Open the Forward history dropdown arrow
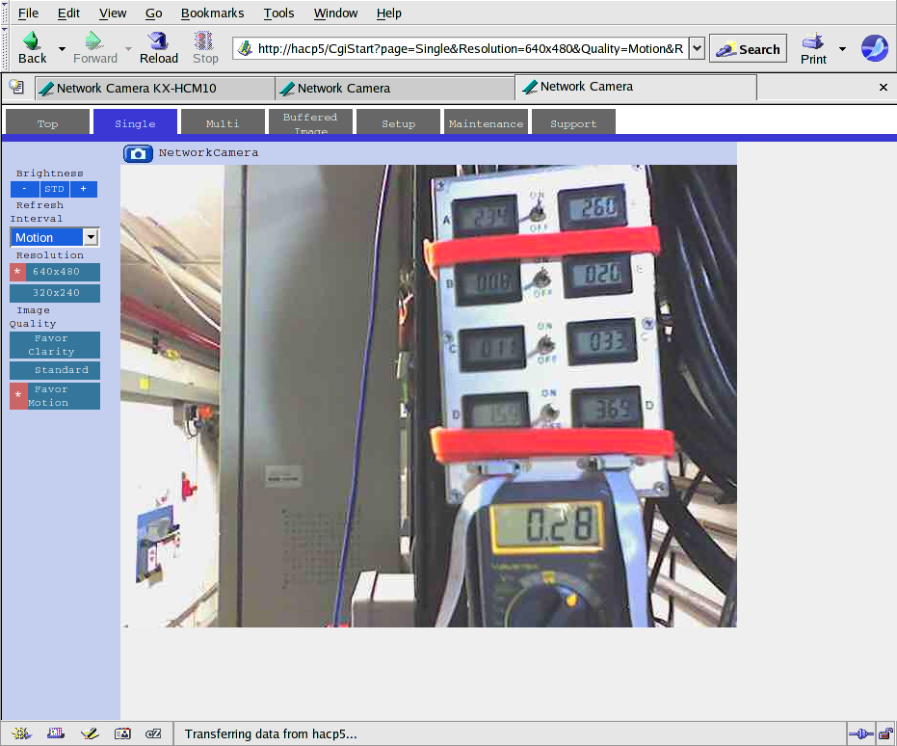This screenshot has height=746, width=897. (x=128, y=49)
